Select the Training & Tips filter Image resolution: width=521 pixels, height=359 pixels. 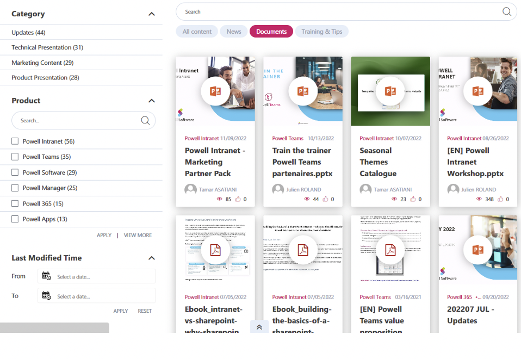[321, 31]
